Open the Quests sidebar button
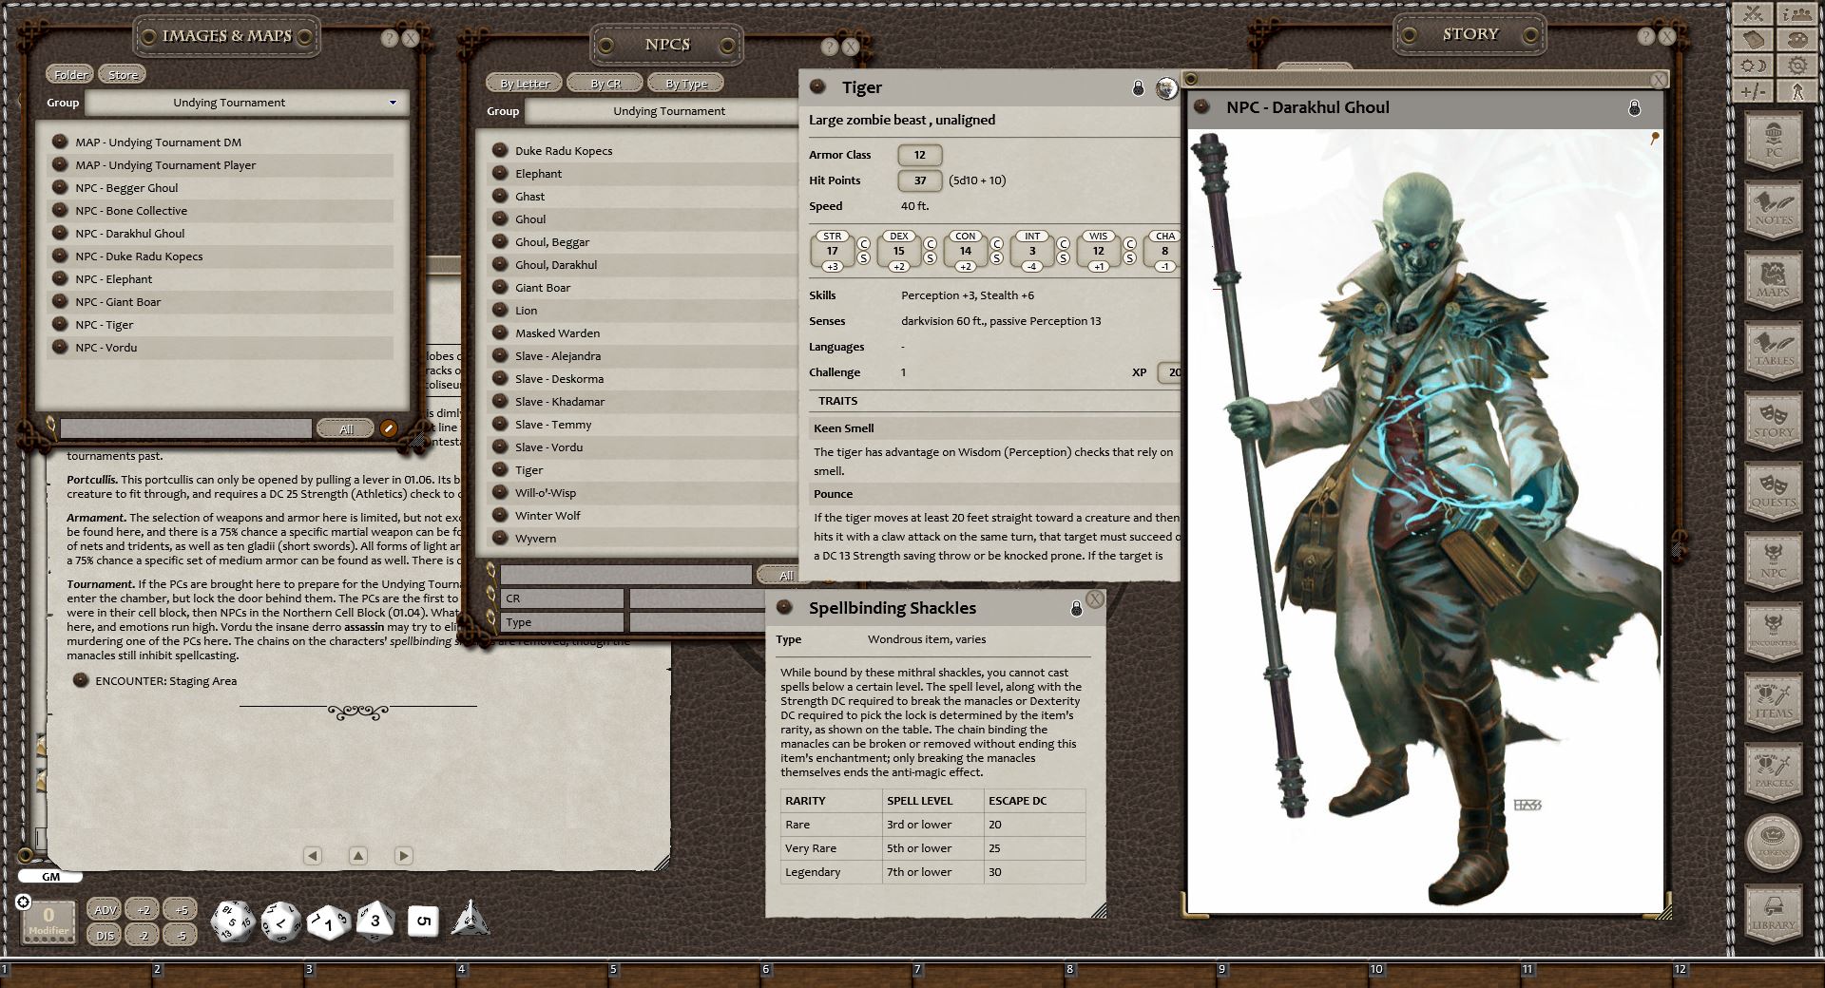 pos(1773,489)
